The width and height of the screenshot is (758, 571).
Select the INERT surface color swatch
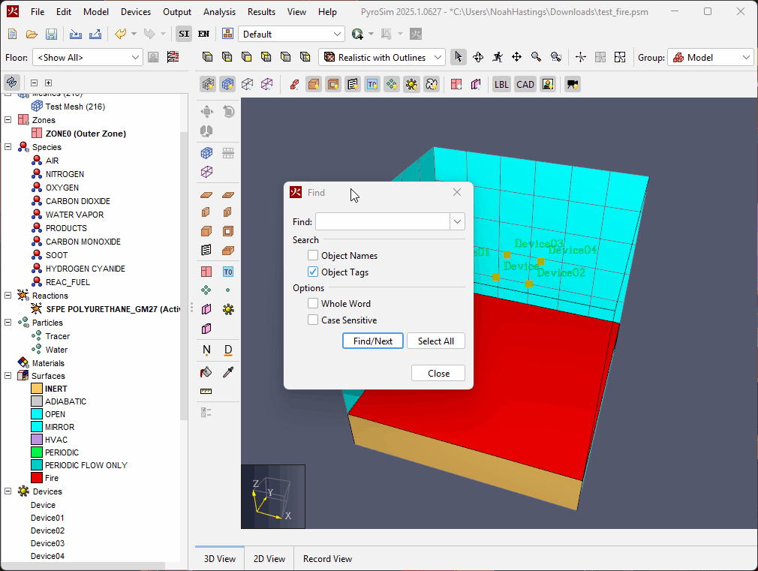point(37,388)
